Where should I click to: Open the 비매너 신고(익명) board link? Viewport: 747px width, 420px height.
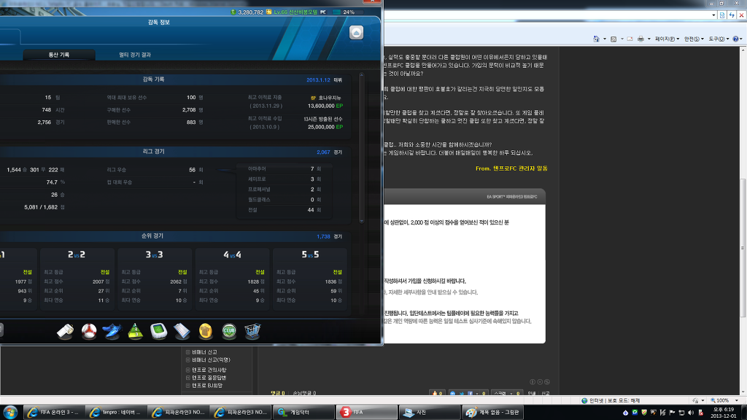(211, 360)
